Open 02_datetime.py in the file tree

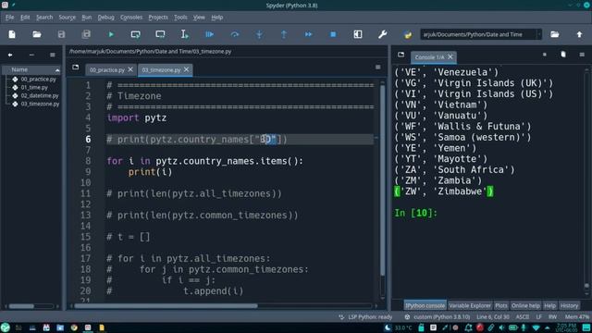[40, 96]
